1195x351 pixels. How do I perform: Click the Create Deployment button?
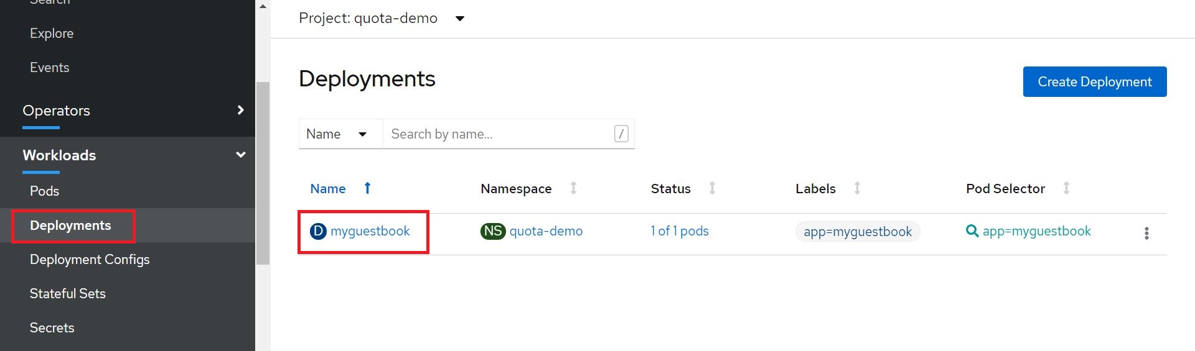[1095, 81]
